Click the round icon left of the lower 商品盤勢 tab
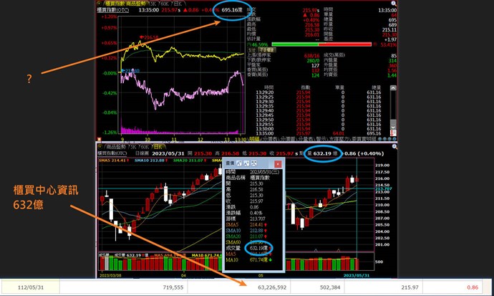This screenshot has width=494, height=296. coord(100,147)
